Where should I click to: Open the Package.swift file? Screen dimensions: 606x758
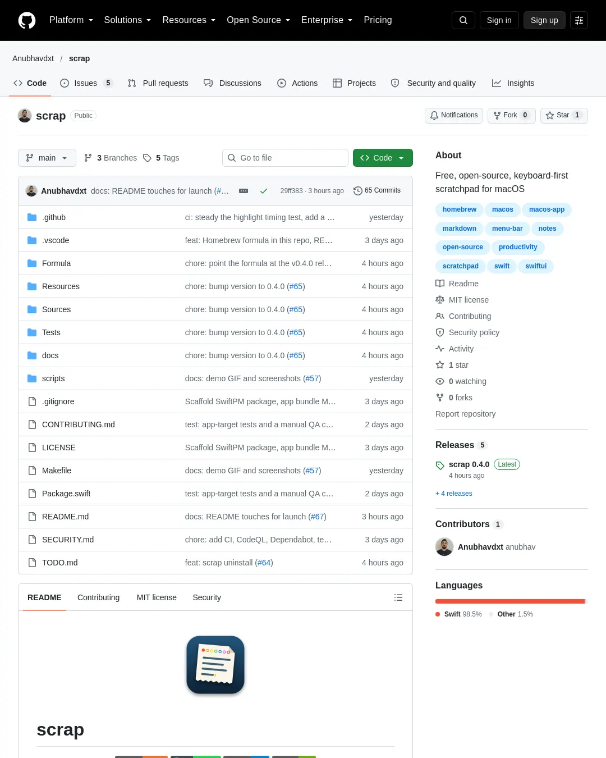point(66,494)
